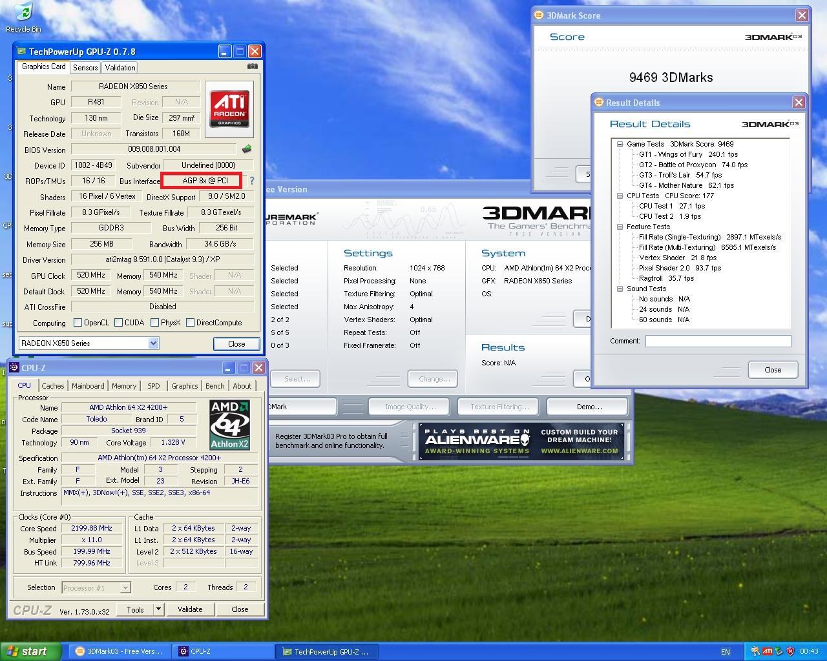Collapse the Game Tests tree node

(620, 145)
